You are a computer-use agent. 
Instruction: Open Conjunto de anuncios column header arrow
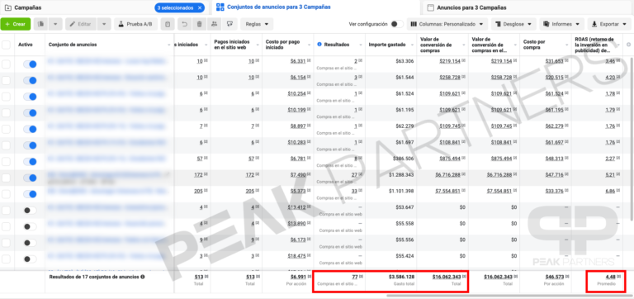[x=169, y=45]
